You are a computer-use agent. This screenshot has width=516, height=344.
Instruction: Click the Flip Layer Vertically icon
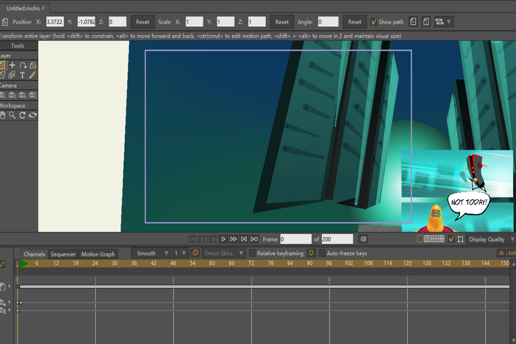pos(426,22)
